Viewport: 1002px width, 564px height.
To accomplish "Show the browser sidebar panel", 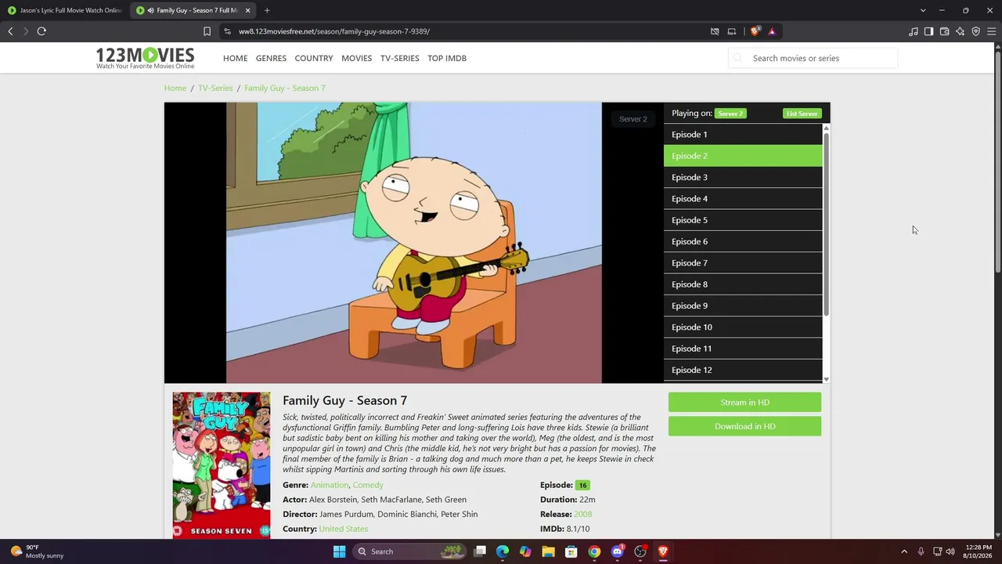I will pyautogui.click(x=928, y=31).
